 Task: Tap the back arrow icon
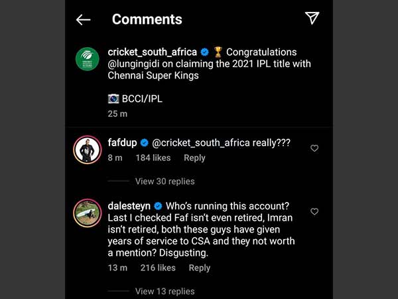[x=83, y=19]
